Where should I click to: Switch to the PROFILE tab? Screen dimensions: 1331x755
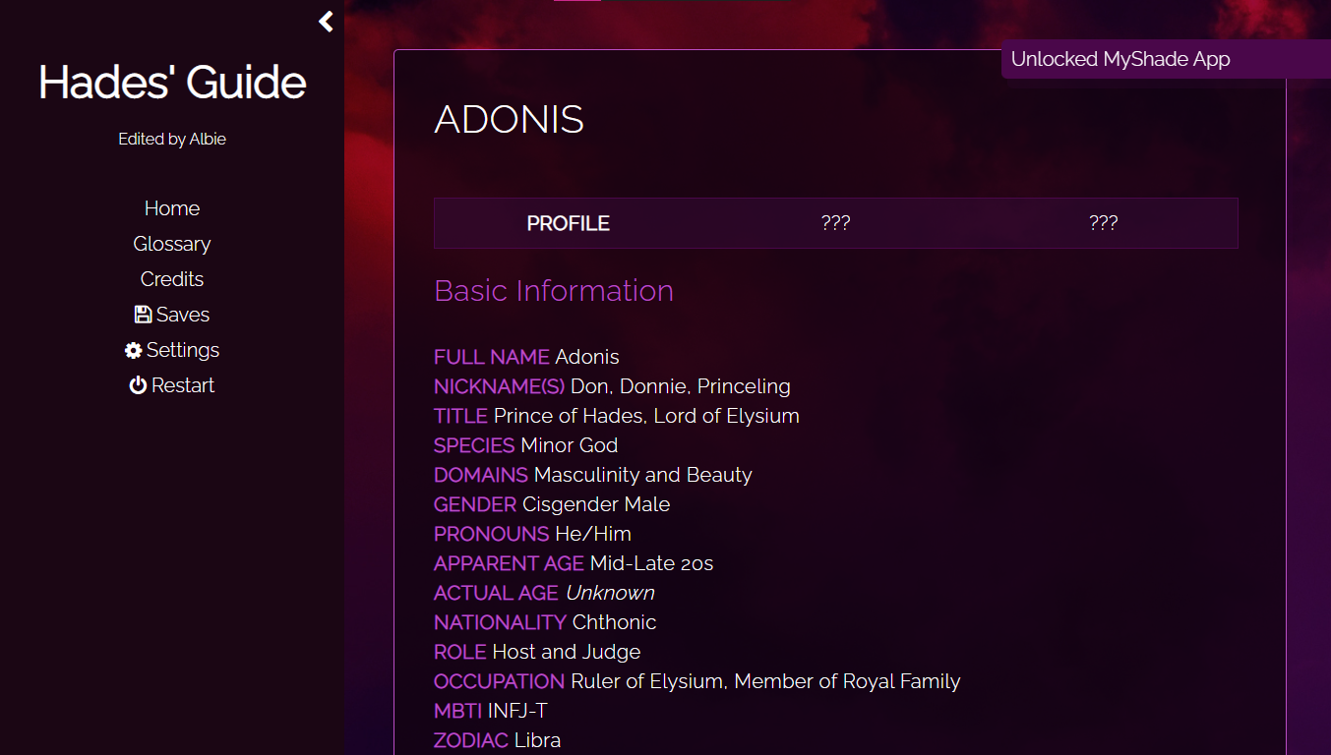569,223
